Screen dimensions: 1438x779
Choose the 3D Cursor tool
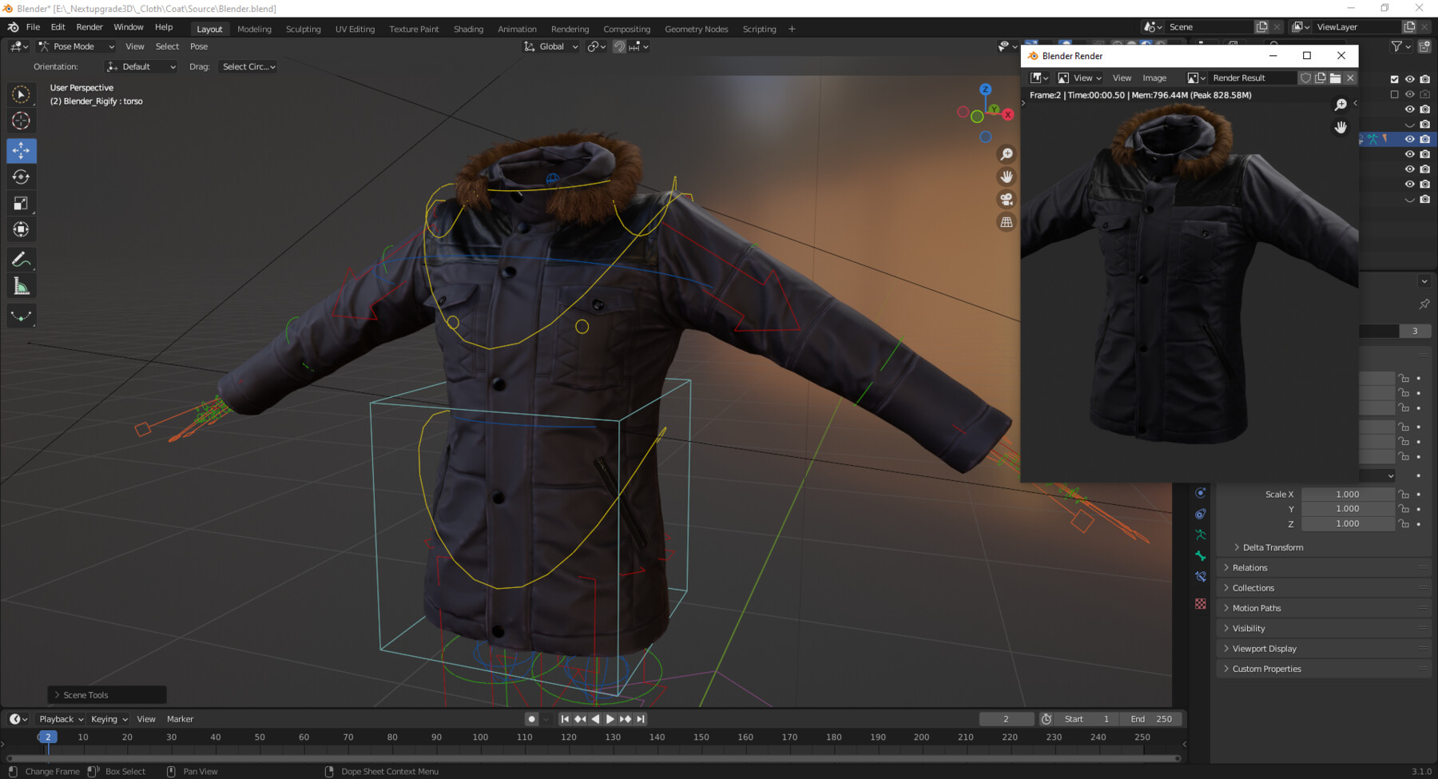[x=22, y=121]
